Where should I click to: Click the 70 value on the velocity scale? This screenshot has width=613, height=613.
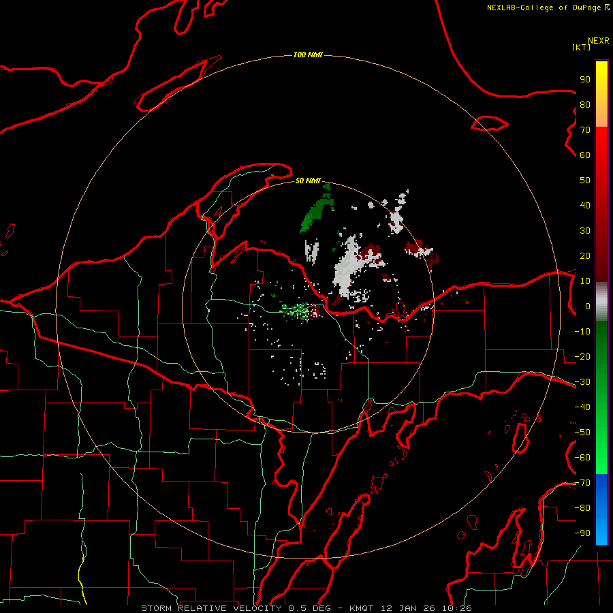pos(585,130)
